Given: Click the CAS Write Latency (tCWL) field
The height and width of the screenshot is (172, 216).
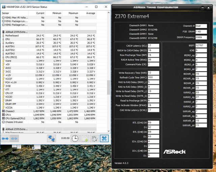Looking at the screenshot, I should (154, 110).
